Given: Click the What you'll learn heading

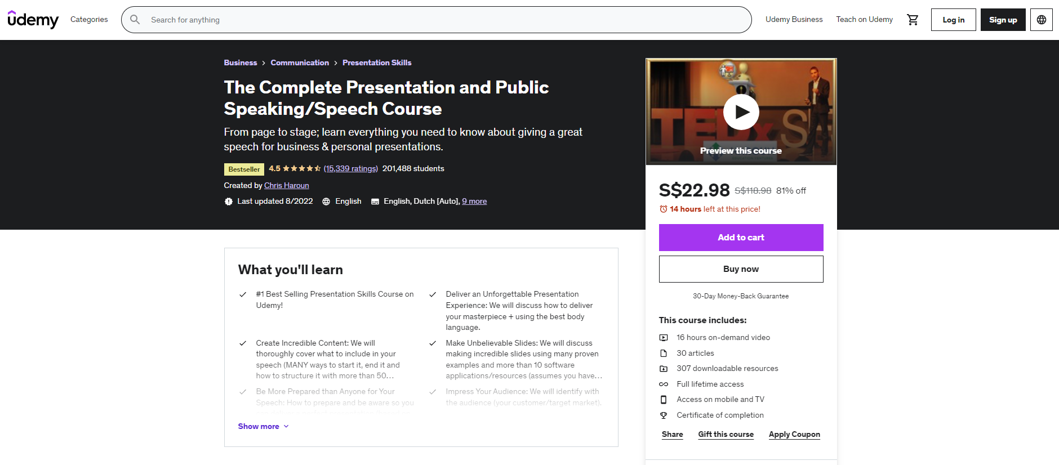Looking at the screenshot, I should click(x=290, y=270).
